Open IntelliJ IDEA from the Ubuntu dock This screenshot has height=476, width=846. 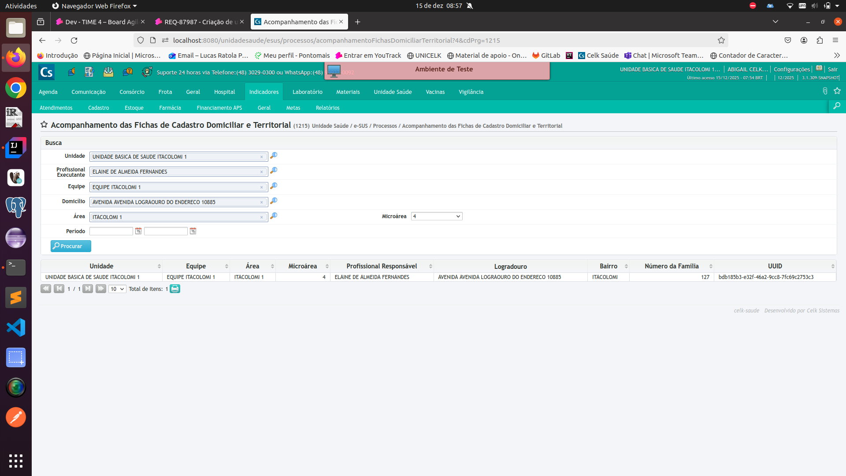[16, 147]
